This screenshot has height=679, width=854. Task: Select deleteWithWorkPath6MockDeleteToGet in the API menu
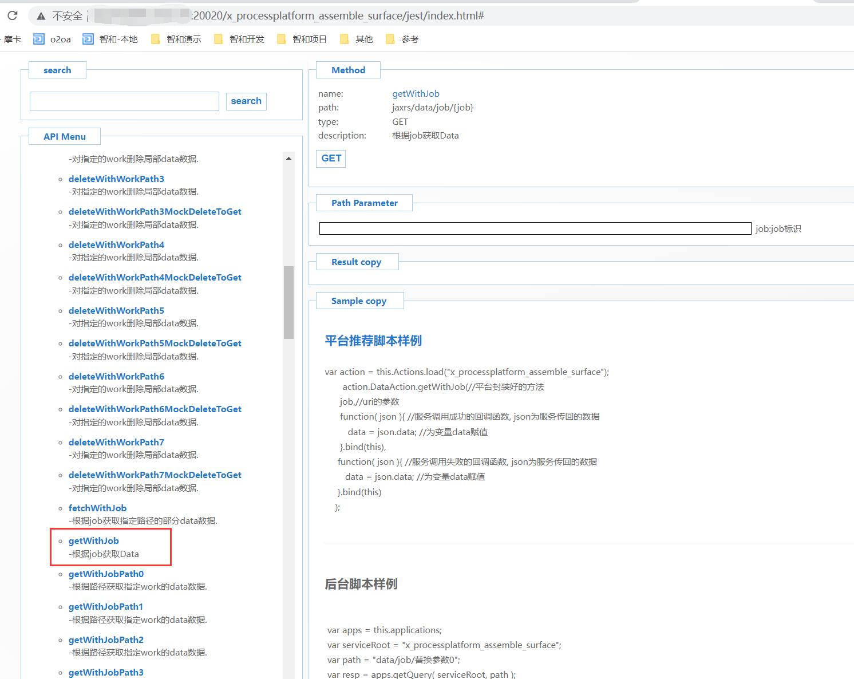155,409
